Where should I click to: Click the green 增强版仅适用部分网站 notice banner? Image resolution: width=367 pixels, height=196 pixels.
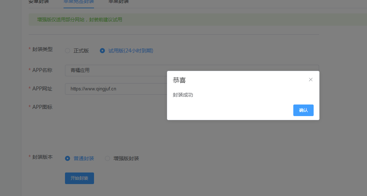coord(198,20)
